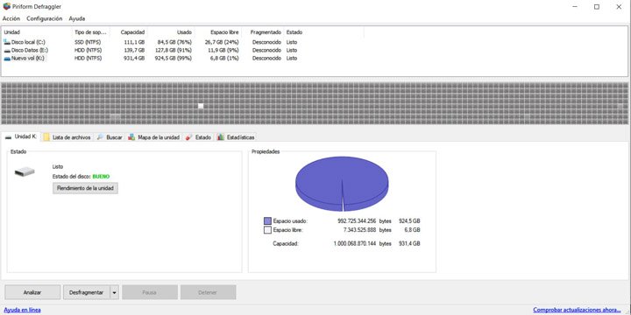The height and width of the screenshot is (315, 631).
Task: Open the Mapa de la unidad tab
Action: click(153, 137)
